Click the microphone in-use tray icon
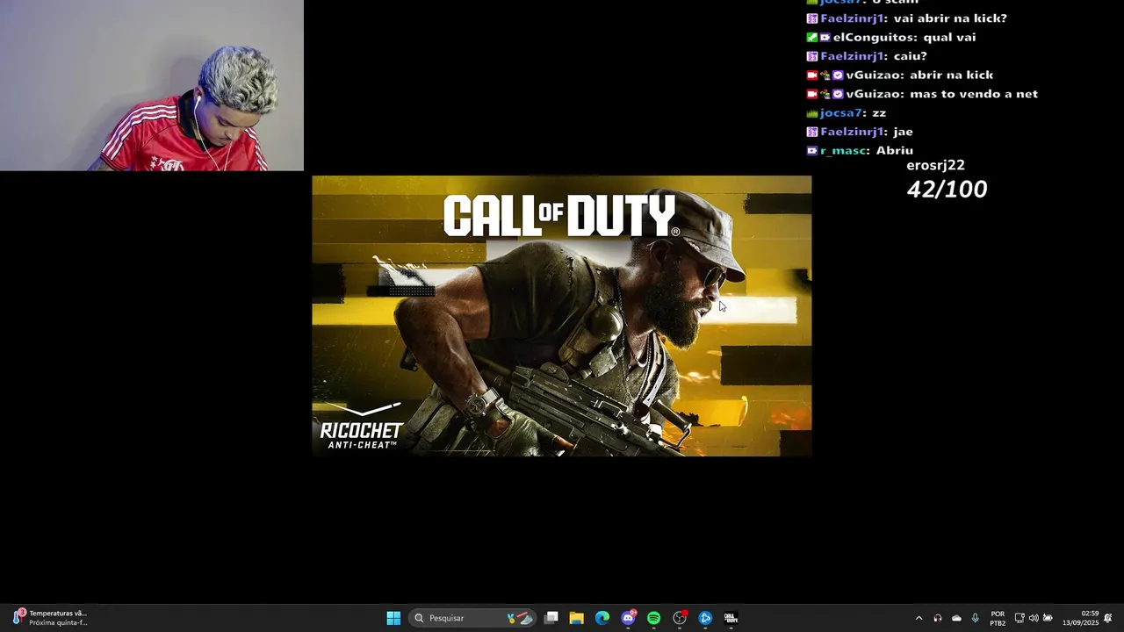Viewport: 1124px width, 632px height. coord(975,618)
